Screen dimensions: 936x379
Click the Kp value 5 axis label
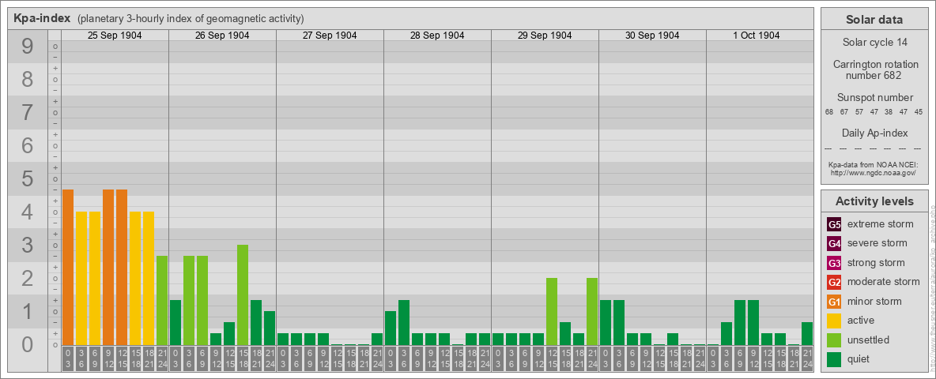pos(28,179)
